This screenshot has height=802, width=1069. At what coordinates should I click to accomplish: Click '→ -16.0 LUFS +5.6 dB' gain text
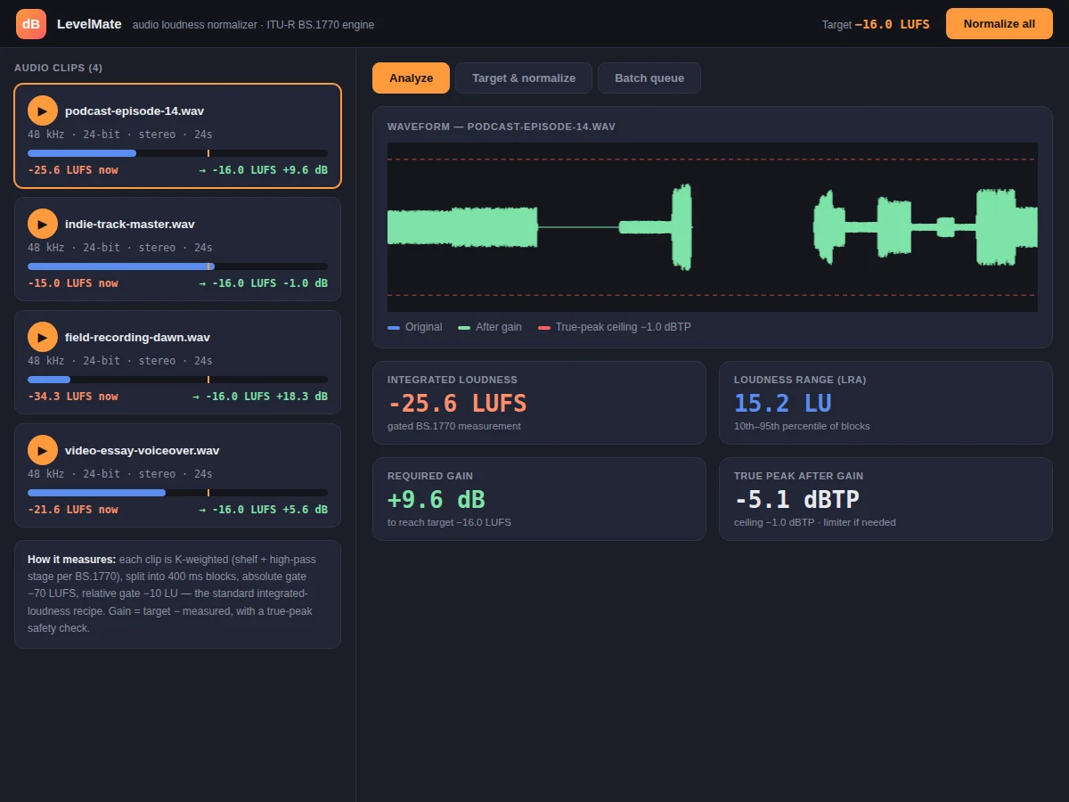(263, 510)
